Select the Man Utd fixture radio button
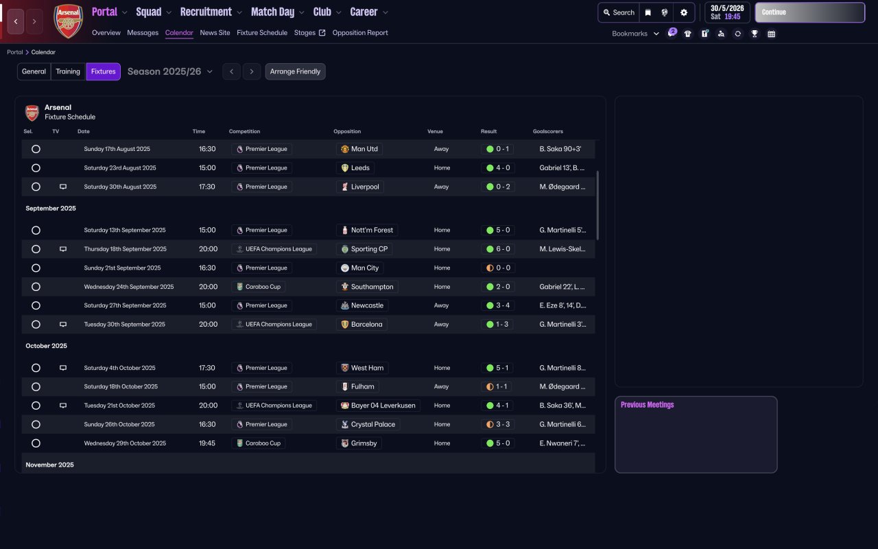 (36, 149)
